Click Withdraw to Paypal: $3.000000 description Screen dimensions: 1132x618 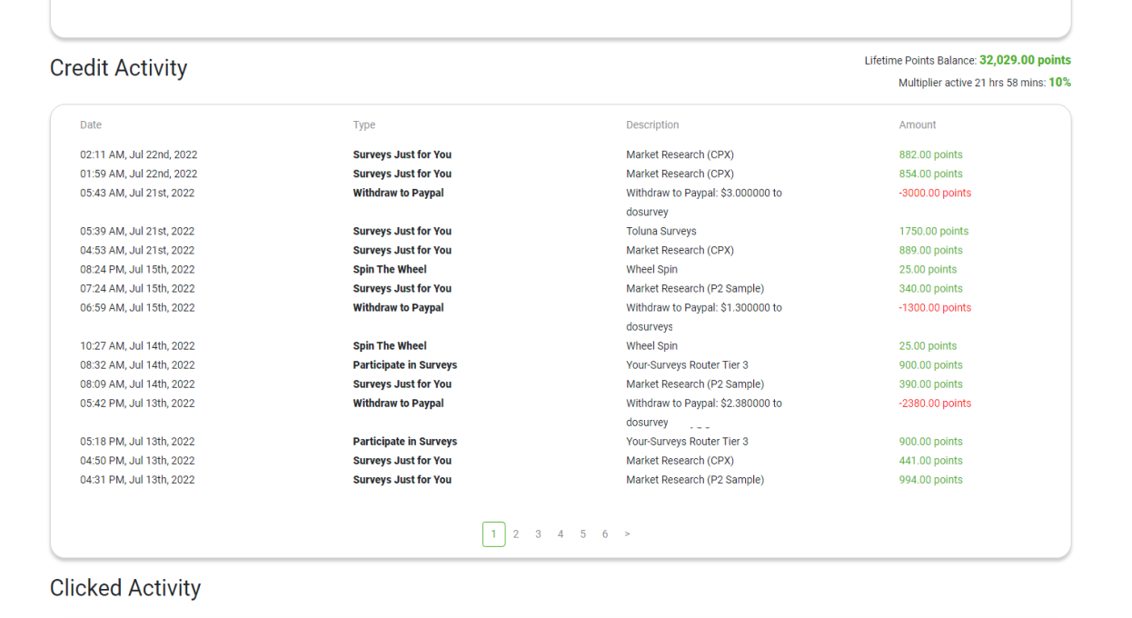(704, 203)
